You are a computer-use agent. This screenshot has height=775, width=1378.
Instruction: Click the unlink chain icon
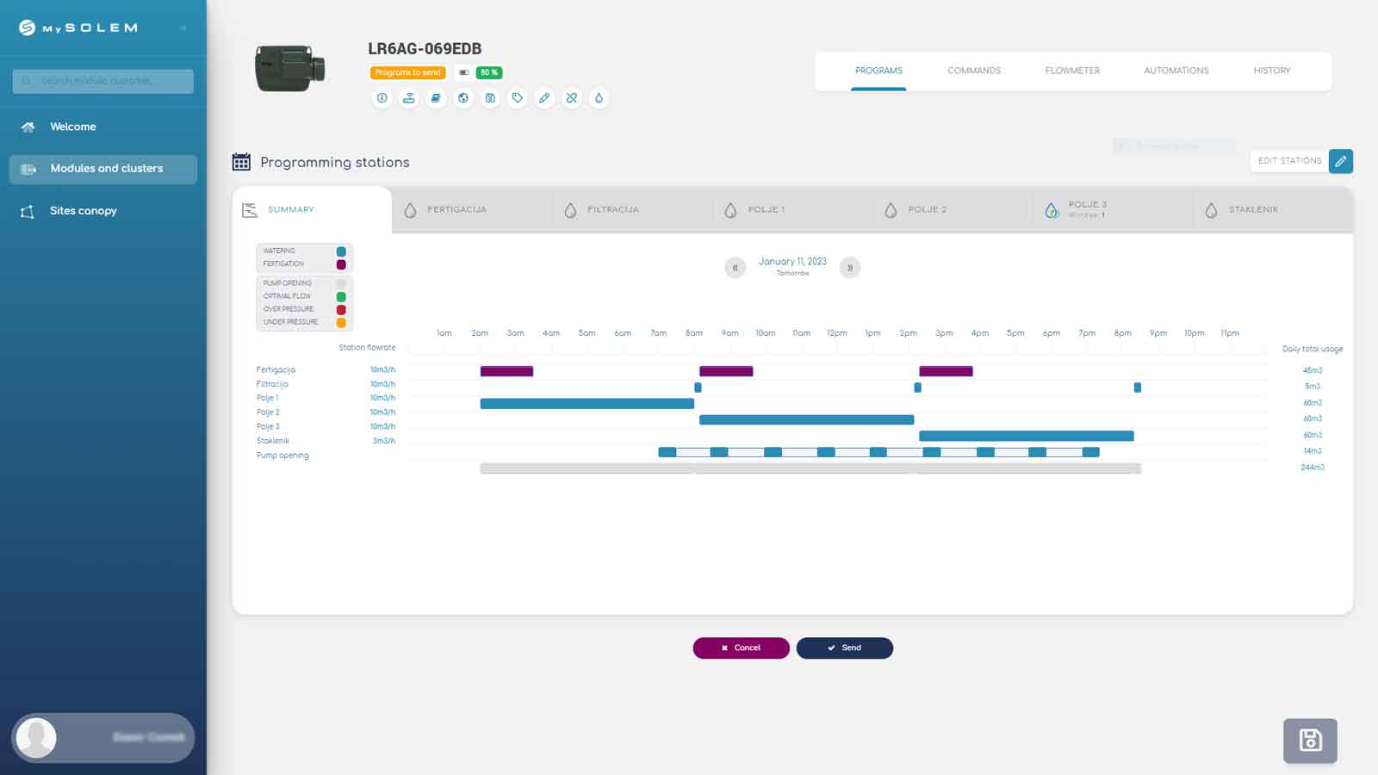[572, 98]
